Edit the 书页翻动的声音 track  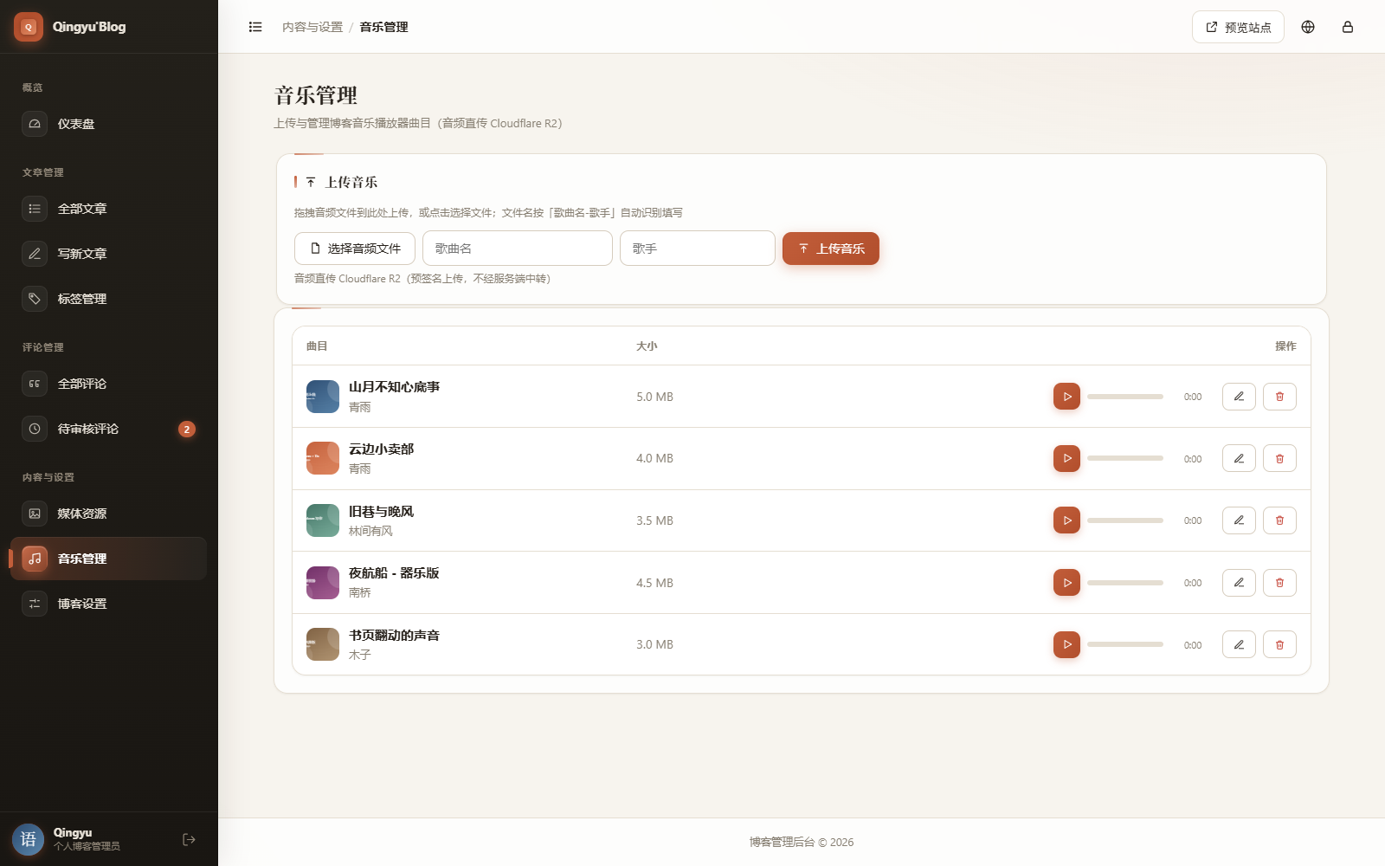(1239, 644)
